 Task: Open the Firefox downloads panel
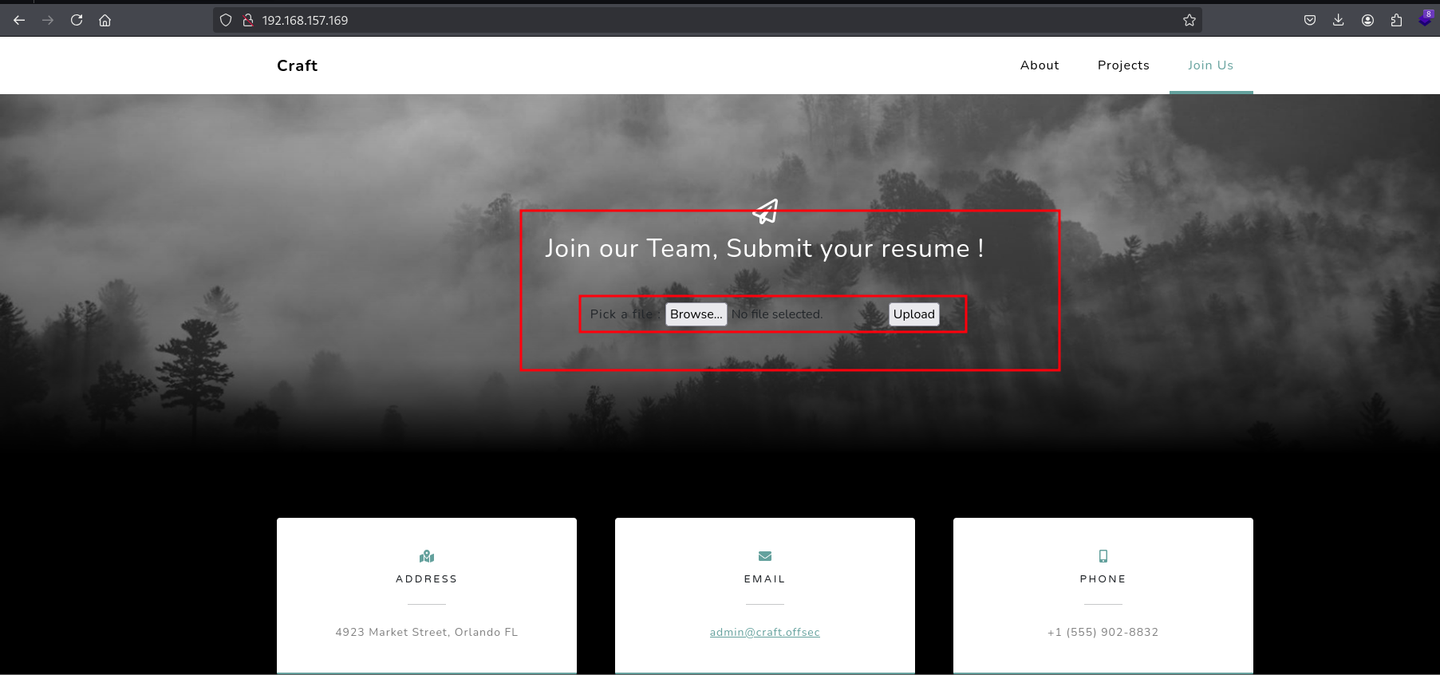pos(1338,20)
